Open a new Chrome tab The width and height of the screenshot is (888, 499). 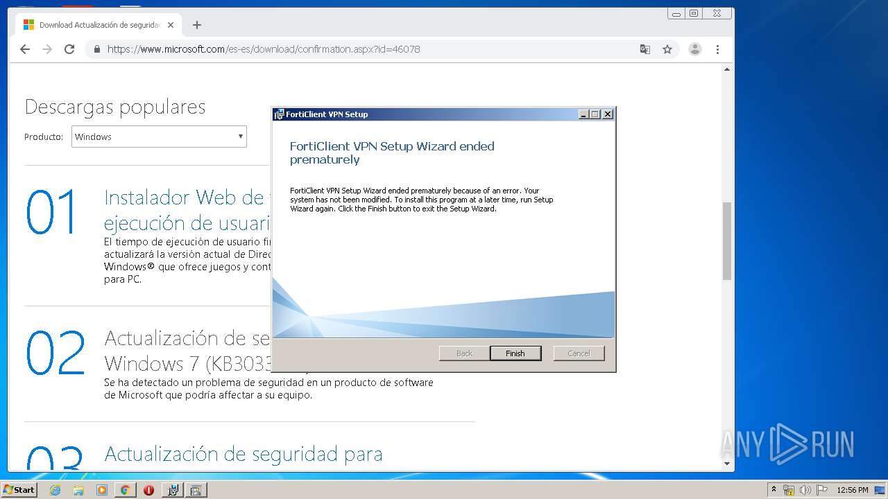coord(197,25)
